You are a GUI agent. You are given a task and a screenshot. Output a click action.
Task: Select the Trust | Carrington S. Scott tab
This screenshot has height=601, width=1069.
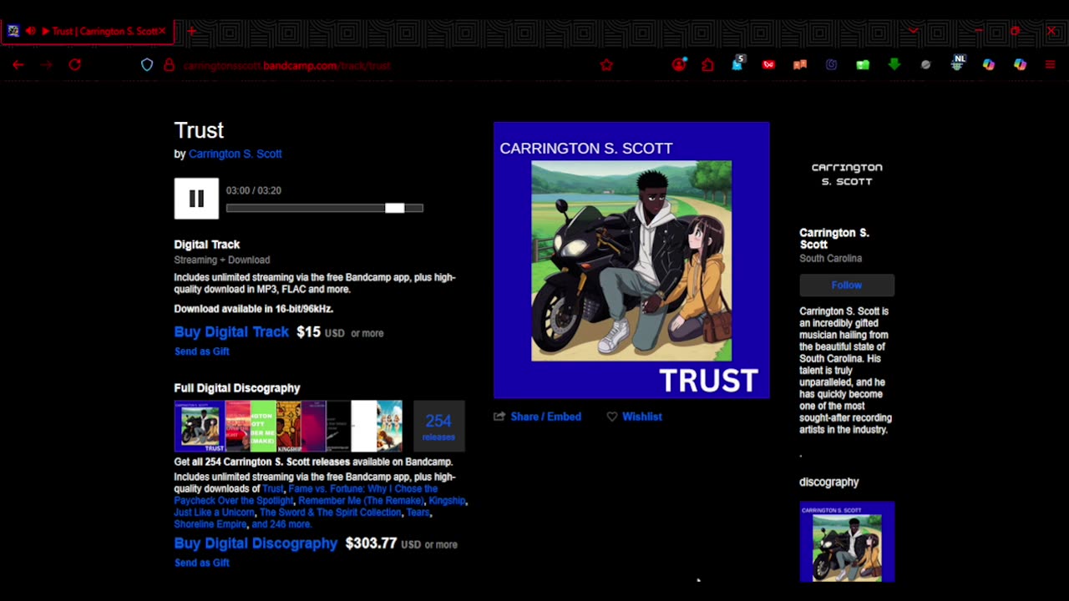pos(88,32)
